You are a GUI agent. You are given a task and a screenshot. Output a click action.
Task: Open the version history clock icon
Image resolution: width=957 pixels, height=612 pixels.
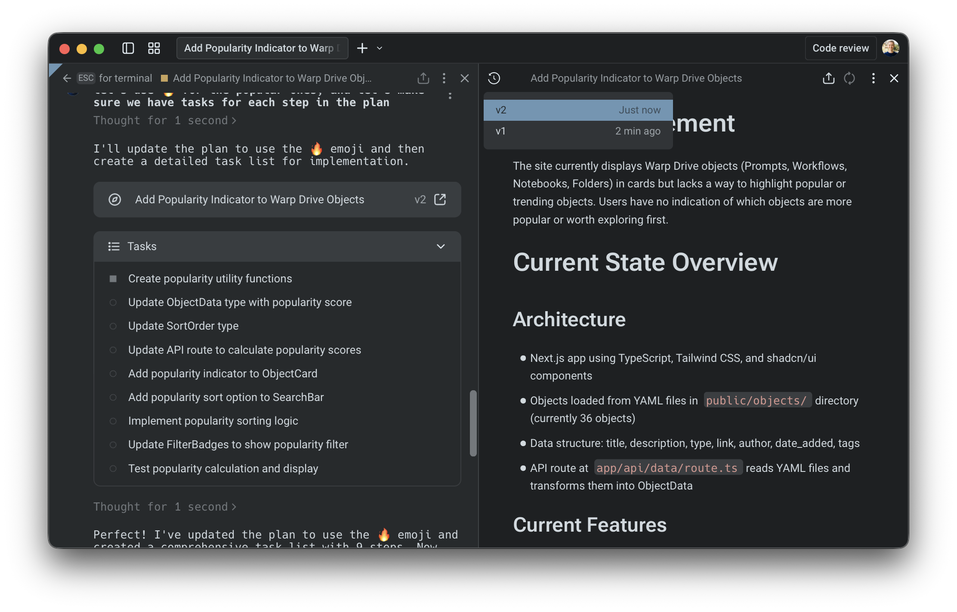[x=494, y=78]
